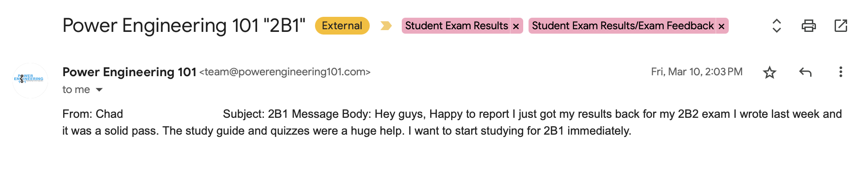This screenshot has width=864, height=186.
Task: Click the yellow importance marker icon
Action: [x=386, y=26]
